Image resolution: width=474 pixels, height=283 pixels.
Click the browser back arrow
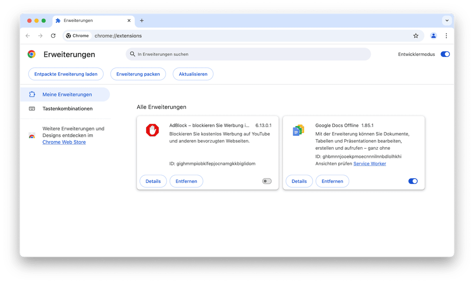click(x=28, y=36)
